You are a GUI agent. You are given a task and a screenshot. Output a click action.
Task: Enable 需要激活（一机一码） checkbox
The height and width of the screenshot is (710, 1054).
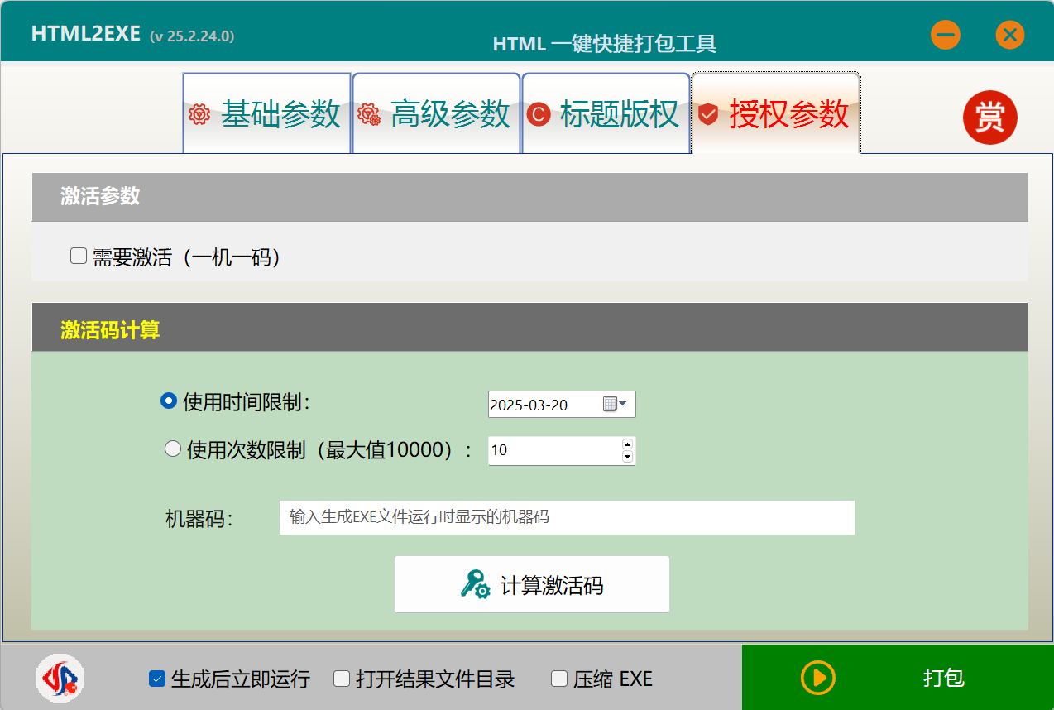pos(79,257)
